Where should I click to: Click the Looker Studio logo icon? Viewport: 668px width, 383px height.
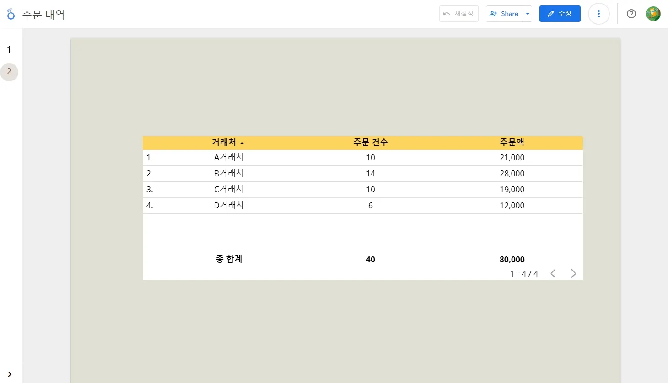point(11,14)
